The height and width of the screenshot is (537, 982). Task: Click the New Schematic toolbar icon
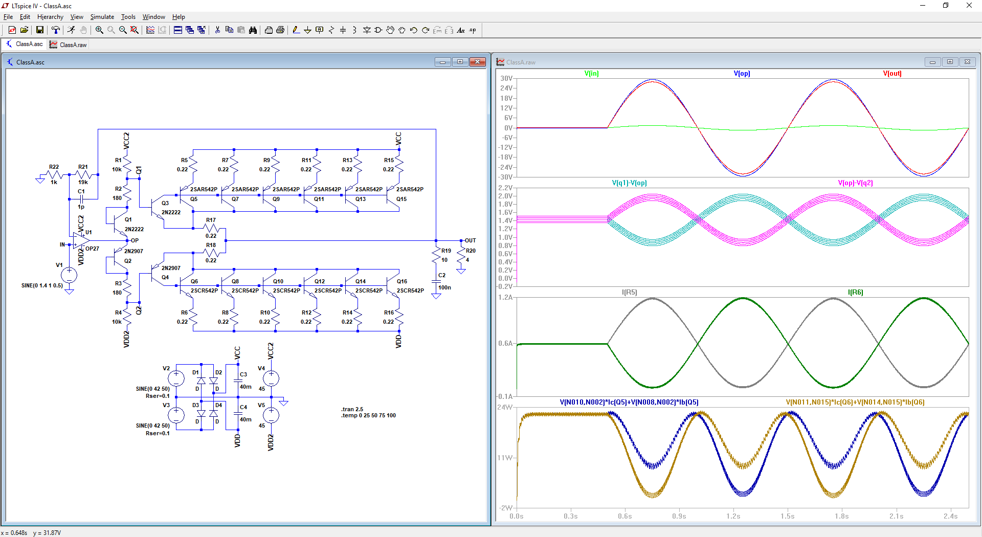tap(12, 30)
